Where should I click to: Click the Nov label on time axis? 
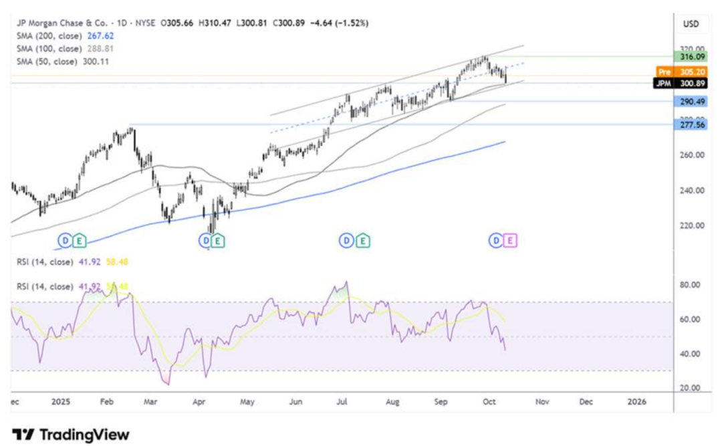[542, 402]
